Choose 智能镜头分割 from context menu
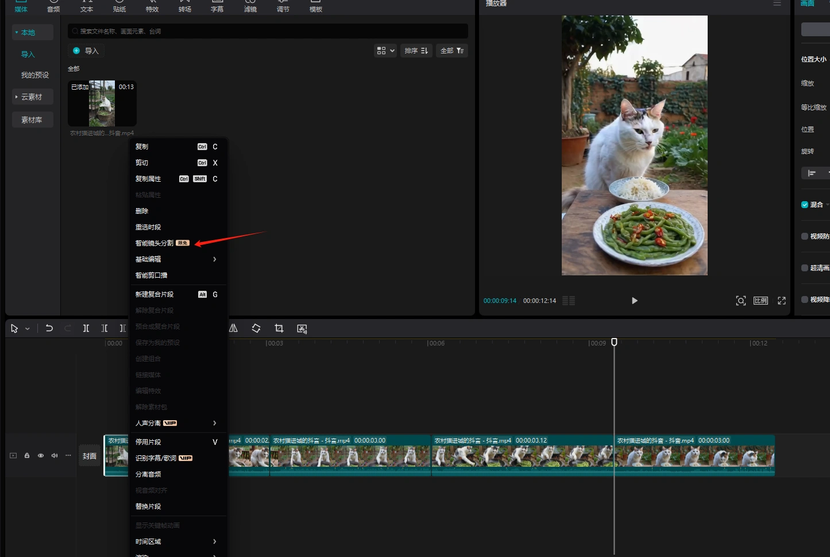 tap(155, 243)
